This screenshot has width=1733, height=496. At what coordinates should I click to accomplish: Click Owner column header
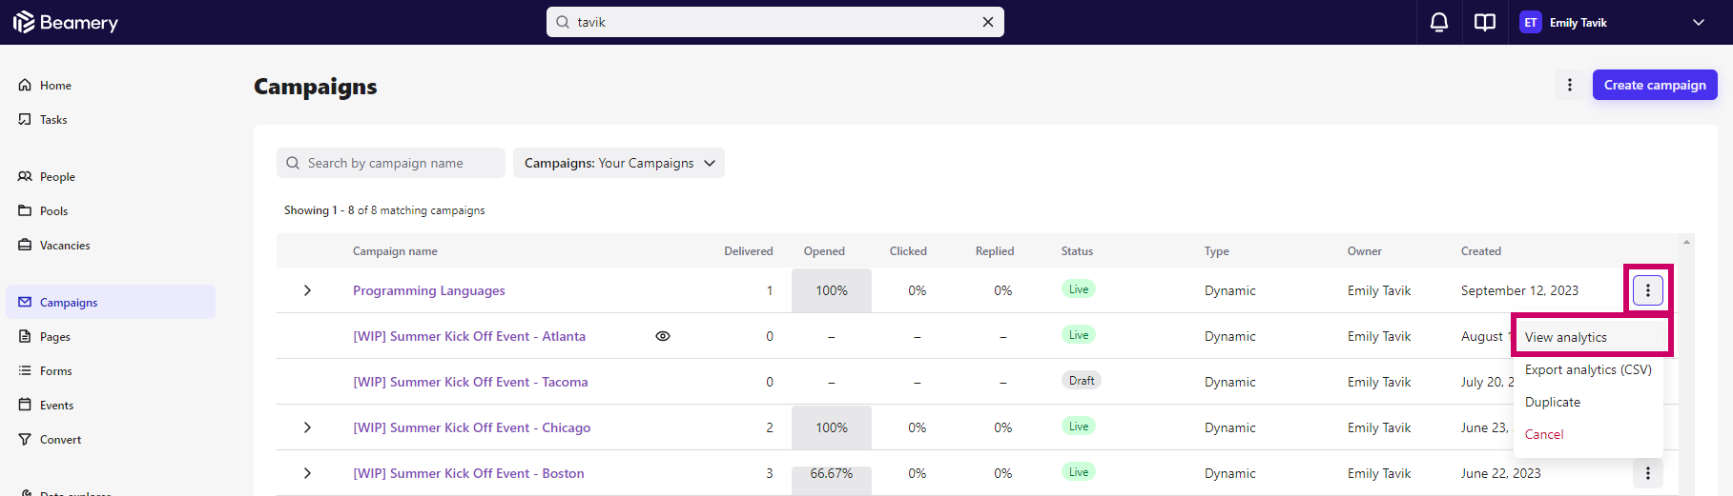point(1364,251)
